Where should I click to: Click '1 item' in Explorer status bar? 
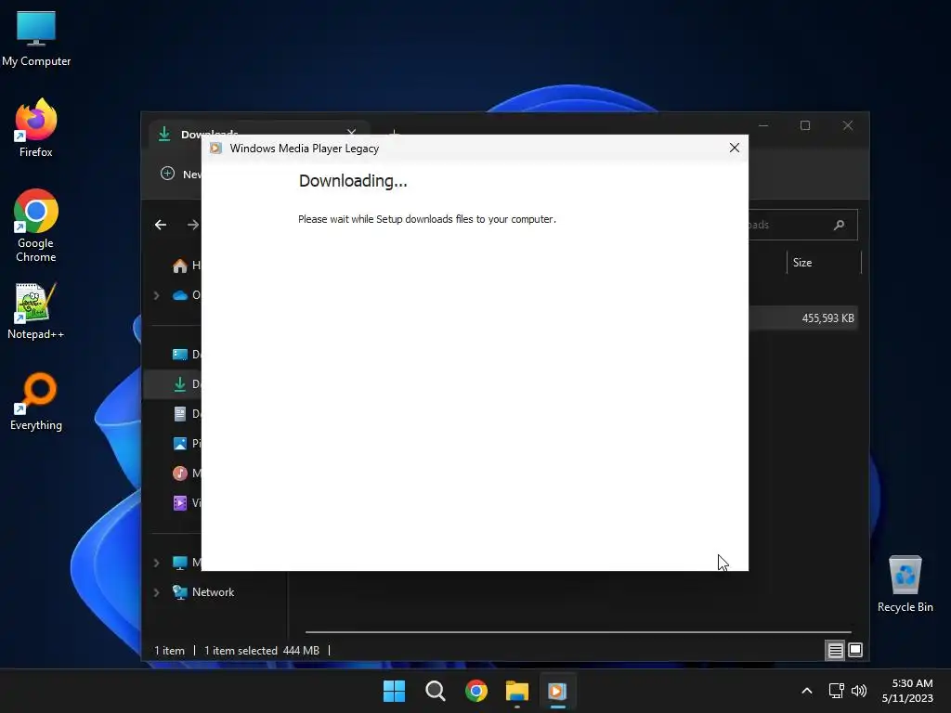point(169,651)
